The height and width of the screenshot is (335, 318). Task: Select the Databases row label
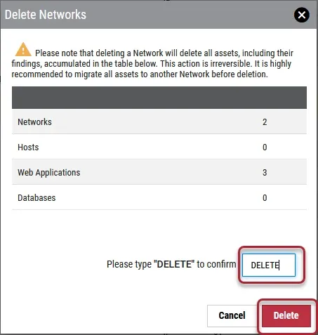[x=37, y=198]
